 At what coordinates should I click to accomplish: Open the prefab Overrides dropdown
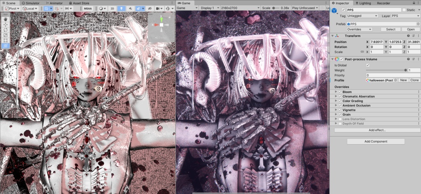(359, 29)
